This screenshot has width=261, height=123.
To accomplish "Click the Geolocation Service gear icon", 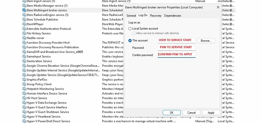I will tap(24, 61).
